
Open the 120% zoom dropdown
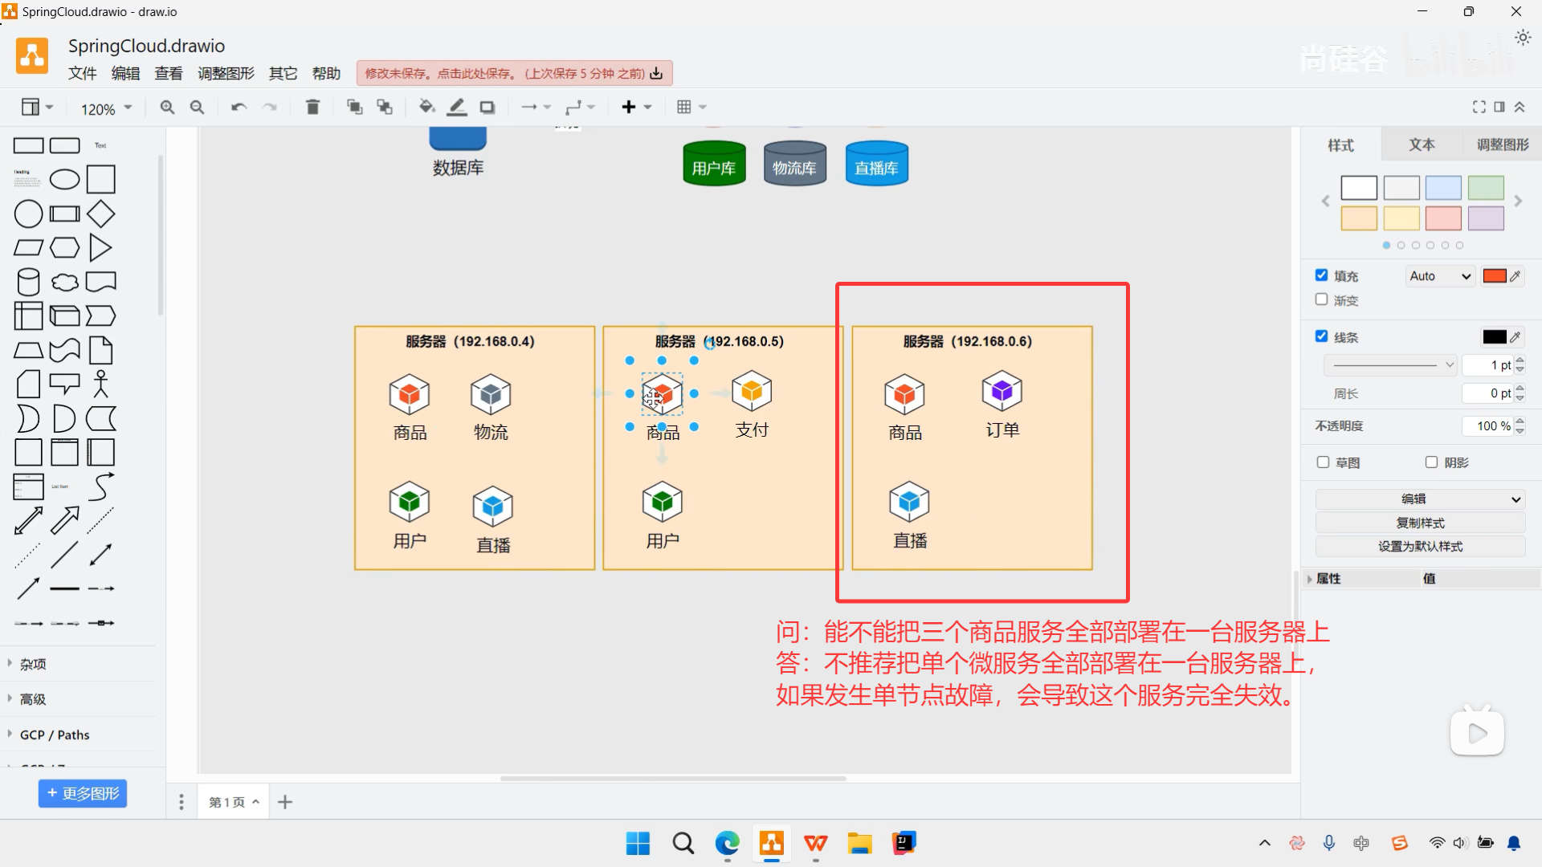pos(104,107)
